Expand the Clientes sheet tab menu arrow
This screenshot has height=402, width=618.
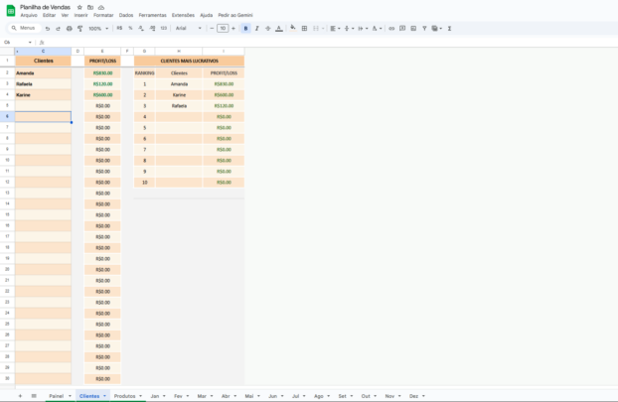pyautogui.click(x=104, y=396)
